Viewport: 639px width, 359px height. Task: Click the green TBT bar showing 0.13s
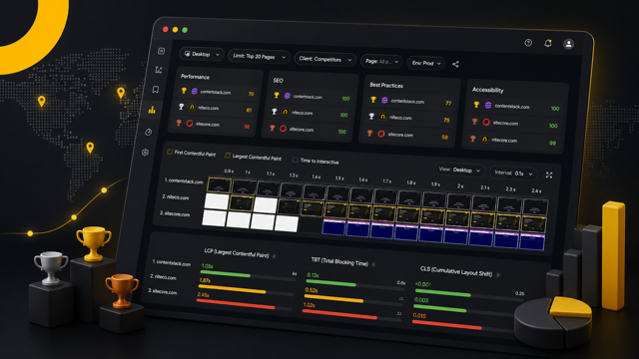tap(330, 283)
